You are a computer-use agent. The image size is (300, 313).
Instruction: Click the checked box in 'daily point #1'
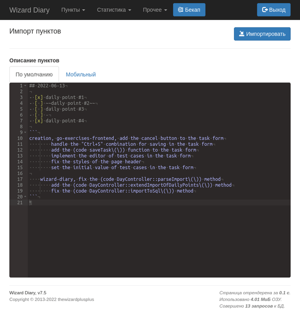[39, 97]
